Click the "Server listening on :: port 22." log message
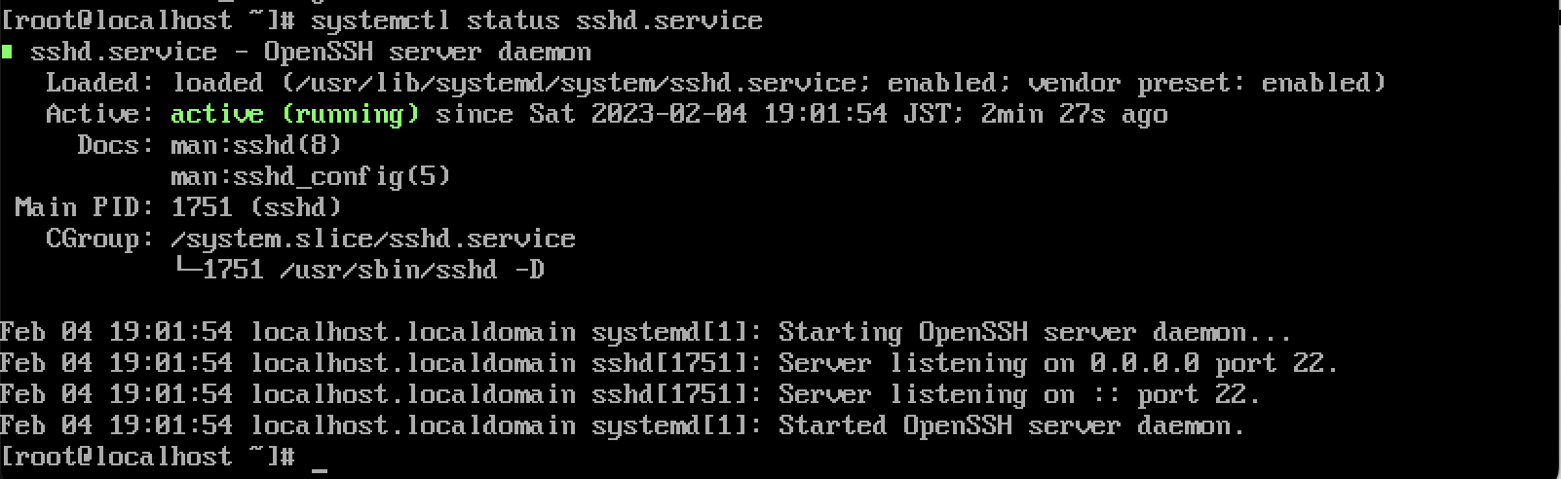 pos(1019,395)
